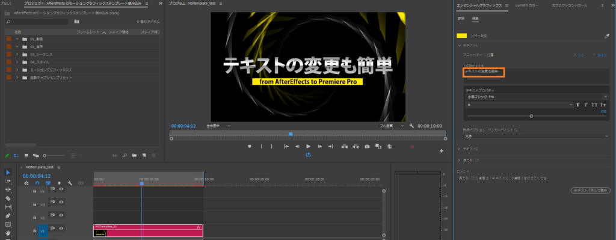
Task: Click the yellow color swatch
Action: point(461,35)
